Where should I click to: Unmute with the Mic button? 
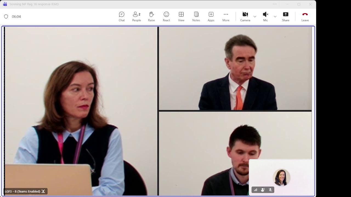point(265,16)
